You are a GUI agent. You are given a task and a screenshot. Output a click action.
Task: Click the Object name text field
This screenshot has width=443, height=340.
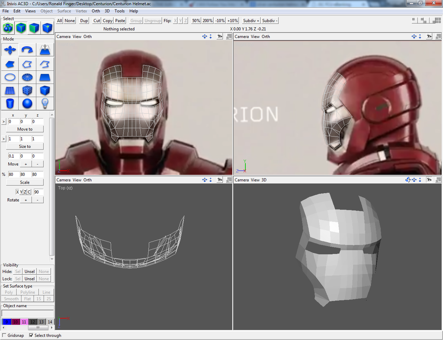coord(27,313)
